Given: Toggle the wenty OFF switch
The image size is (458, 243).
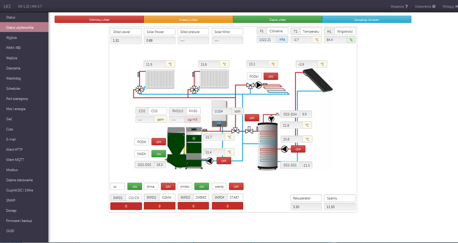Looking at the screenshot, I should coord(236,186).
